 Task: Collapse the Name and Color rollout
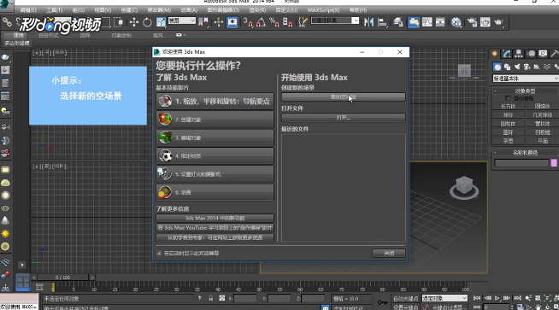coord(525,153)
